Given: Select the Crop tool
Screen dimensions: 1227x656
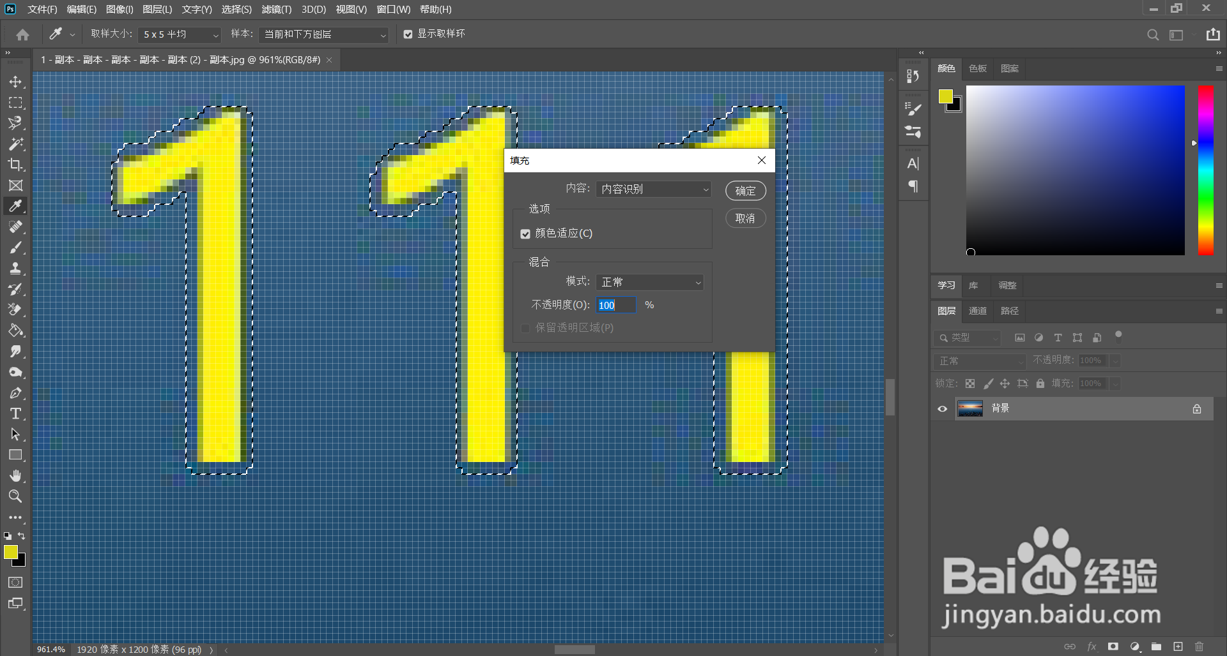Looking at the screenshot, I should [15, 165].
